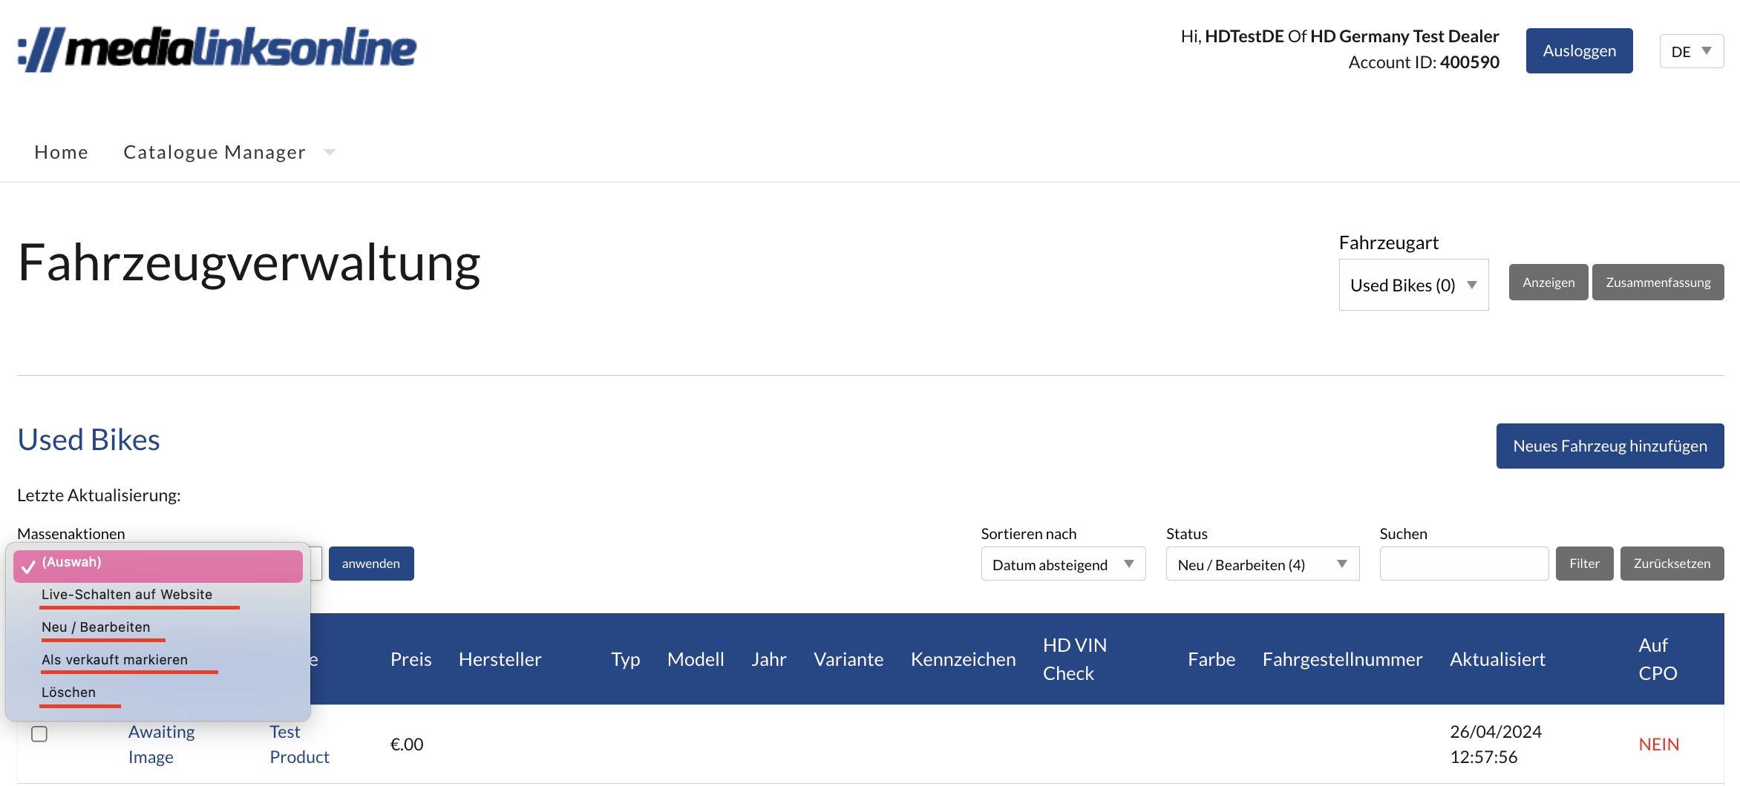Select Als verkauft markieren option
1740x786 pixels.
(x=114, y=659)
